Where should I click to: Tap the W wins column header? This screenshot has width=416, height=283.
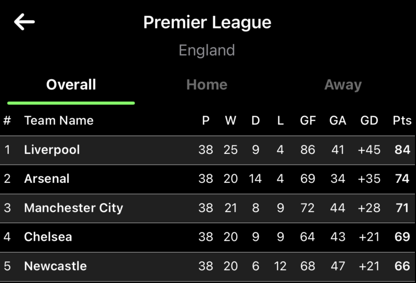230,121
